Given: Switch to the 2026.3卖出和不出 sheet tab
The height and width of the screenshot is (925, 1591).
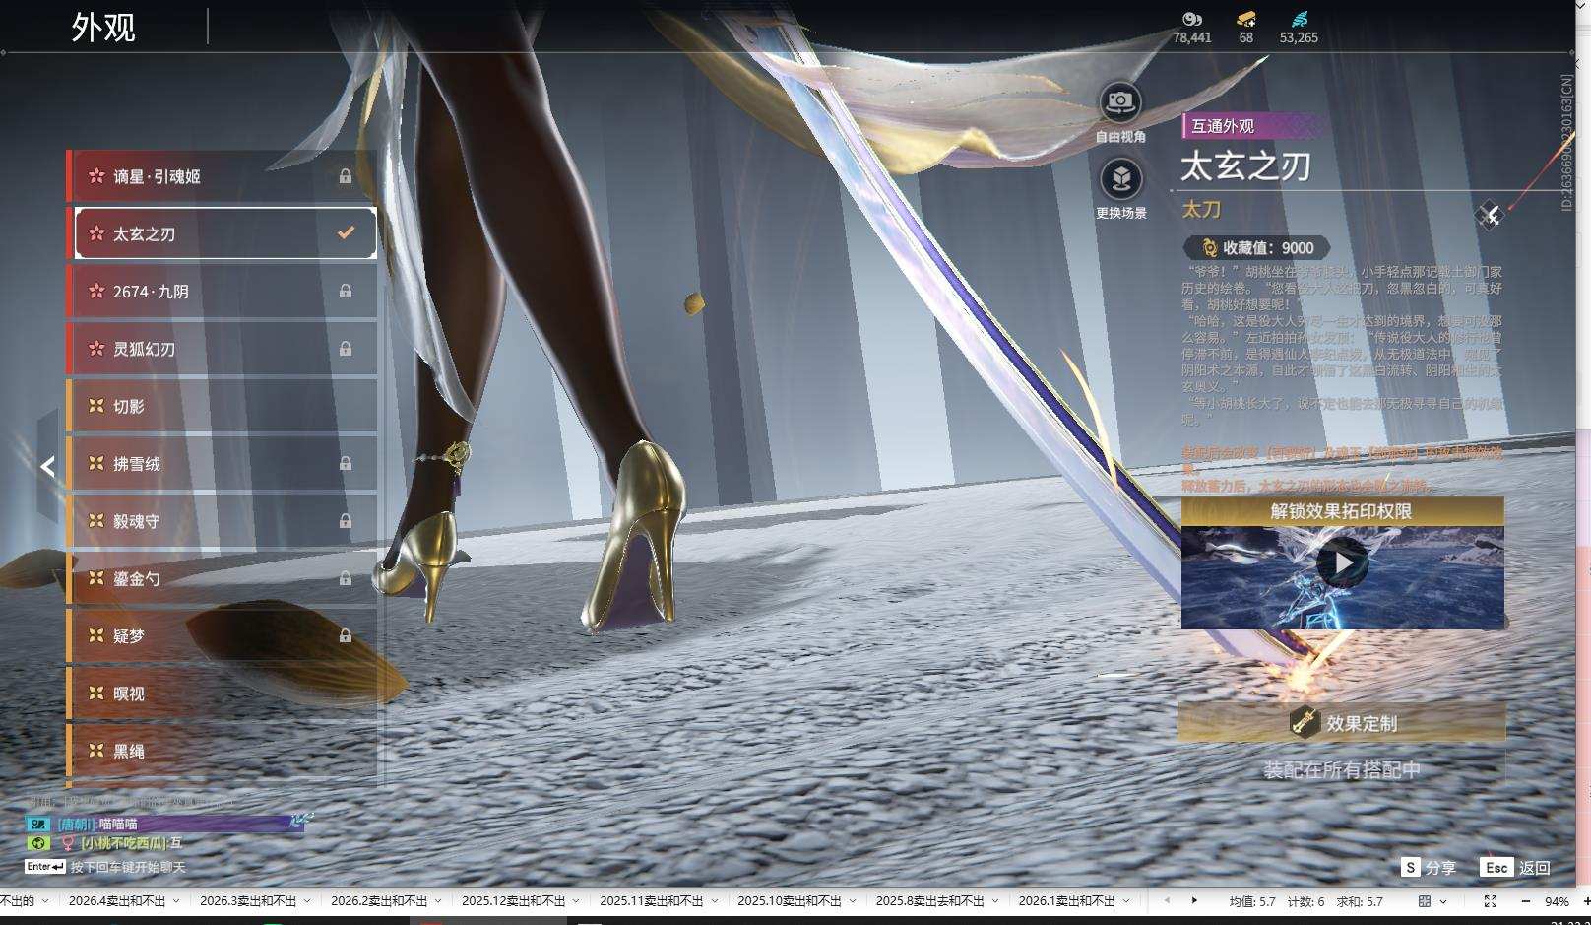Looking at the screenshot, I should click(x=248, y=901).
